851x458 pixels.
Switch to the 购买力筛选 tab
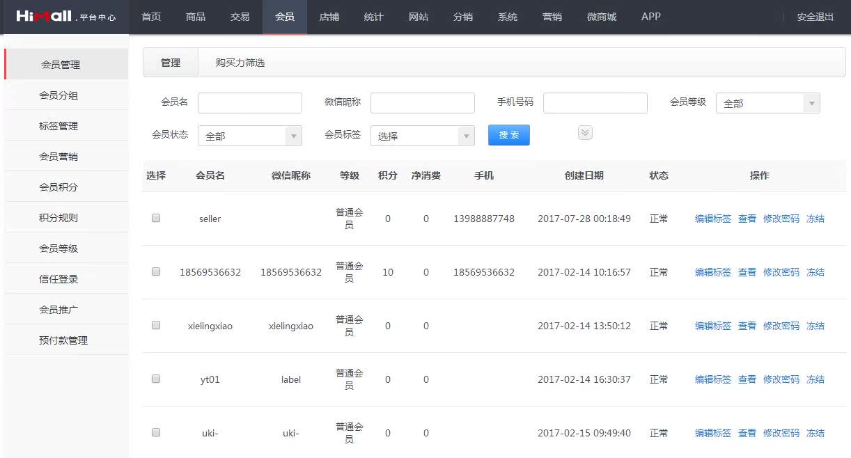(x=240, y=62)
